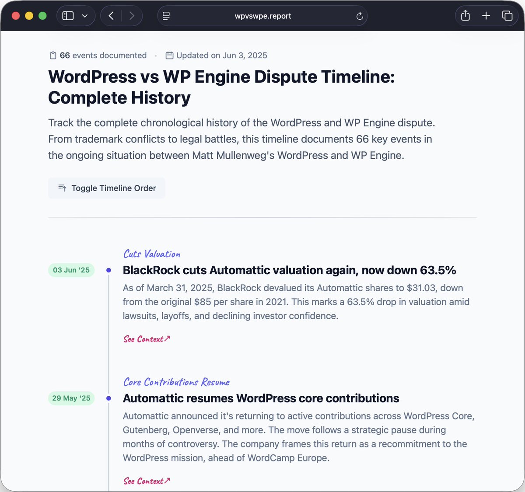Minimize the Safari window
Viewport: 525px width, 492px height.
point(29,16)
